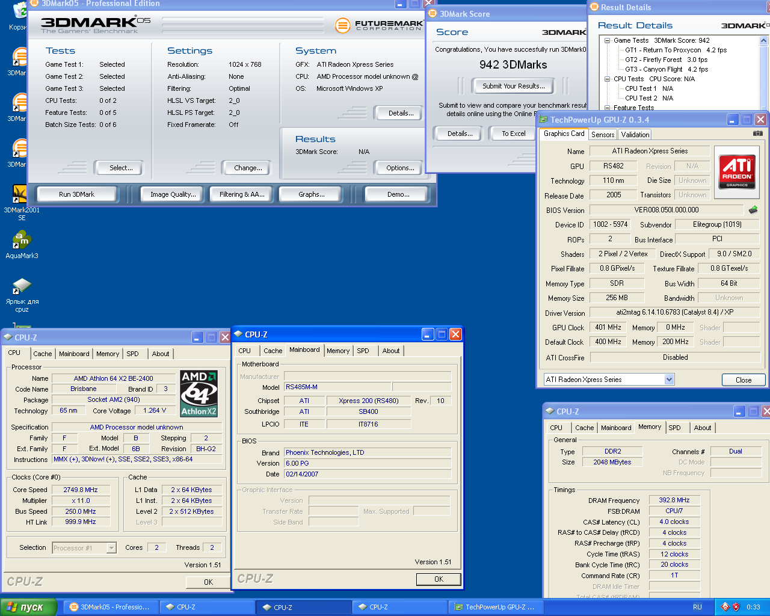Open the SPD tab in Motherboard CPU-Z window
This screenshot has height=616, width=770.
pos(363,351)
